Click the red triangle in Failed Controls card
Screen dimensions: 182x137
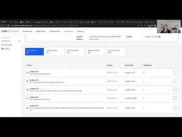[48, 53]
